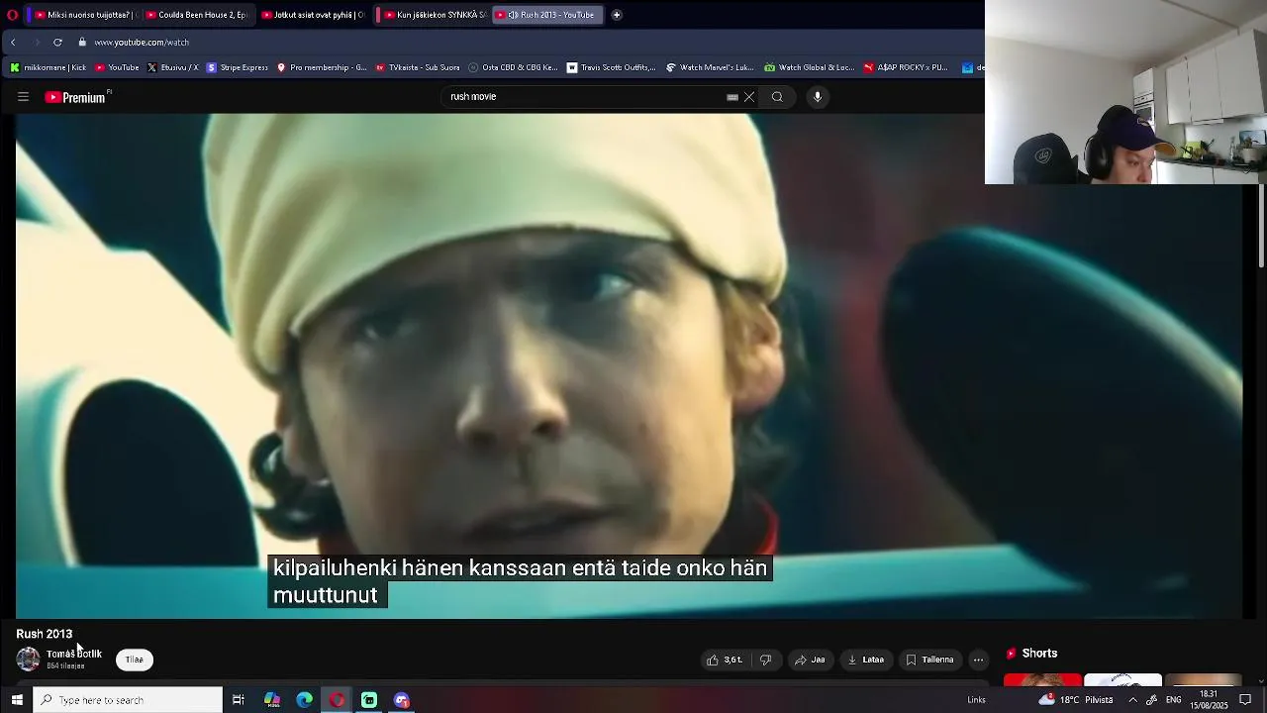Screen dimensions: 1267x713
Task: Show hidden system tray icons
Action: click(1132, 700)
